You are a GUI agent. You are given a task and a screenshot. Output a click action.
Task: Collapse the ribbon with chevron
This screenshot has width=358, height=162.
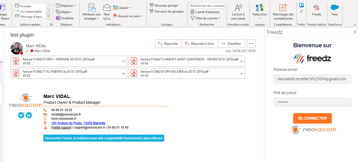click(355, 25)
